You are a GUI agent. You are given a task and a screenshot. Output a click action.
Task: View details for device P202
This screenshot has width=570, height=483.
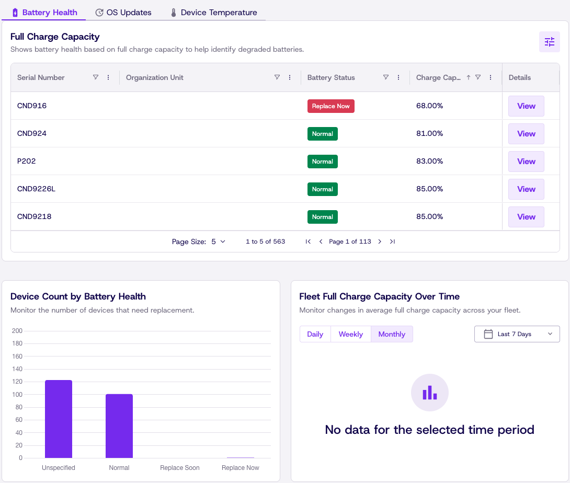526,162
